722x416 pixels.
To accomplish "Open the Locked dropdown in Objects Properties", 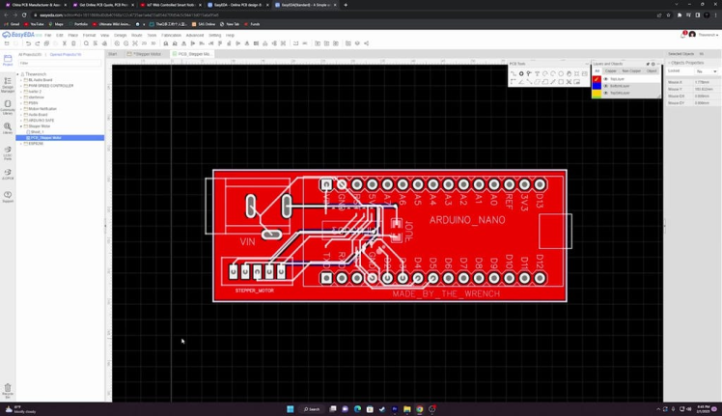I will point(705,71).
